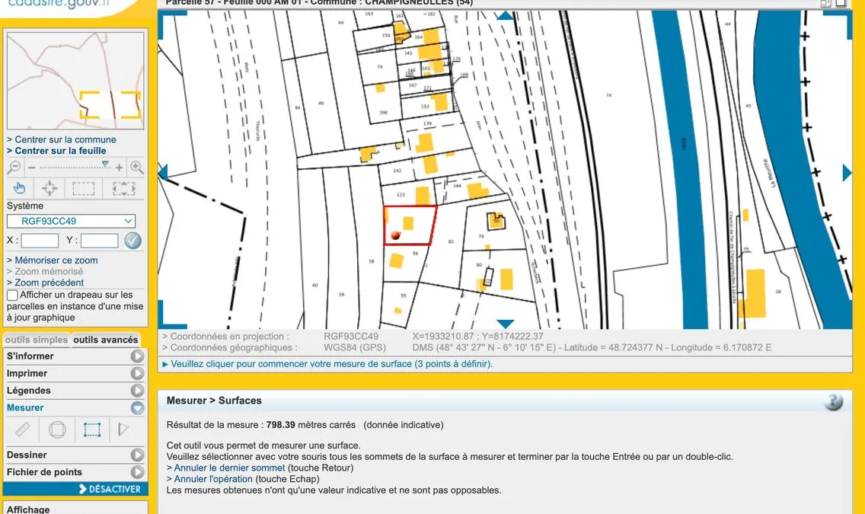Open the Dessiner menu label
Viewport: 865px width, 514px height.
(27, 455)
